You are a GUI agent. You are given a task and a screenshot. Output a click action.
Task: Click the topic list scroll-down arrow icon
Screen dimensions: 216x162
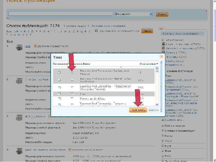coord(157,105)
